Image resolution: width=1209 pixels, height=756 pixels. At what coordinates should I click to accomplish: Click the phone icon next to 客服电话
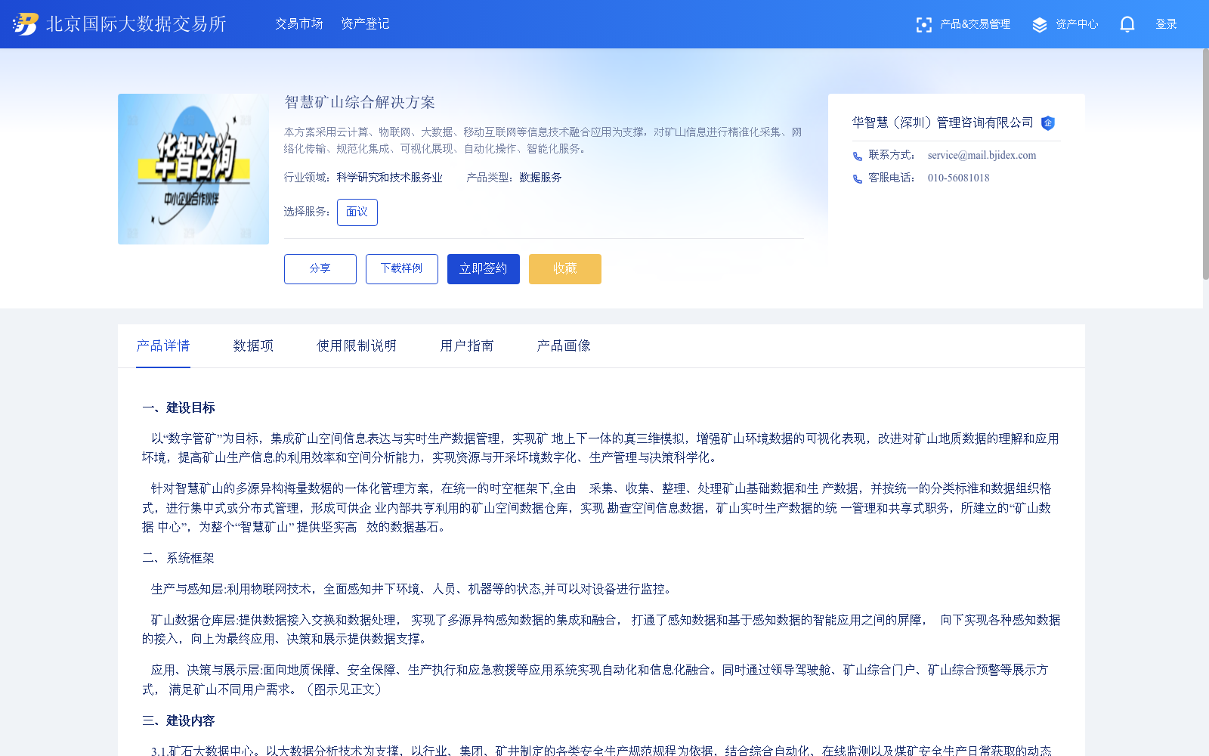click(x=857, y=179)
